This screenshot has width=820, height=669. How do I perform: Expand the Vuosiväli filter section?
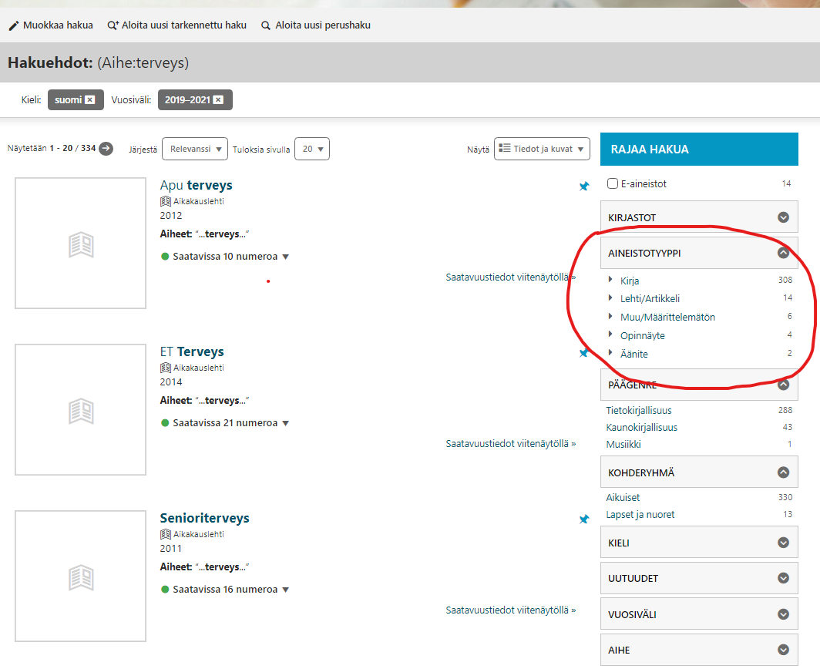coord(783,614)
